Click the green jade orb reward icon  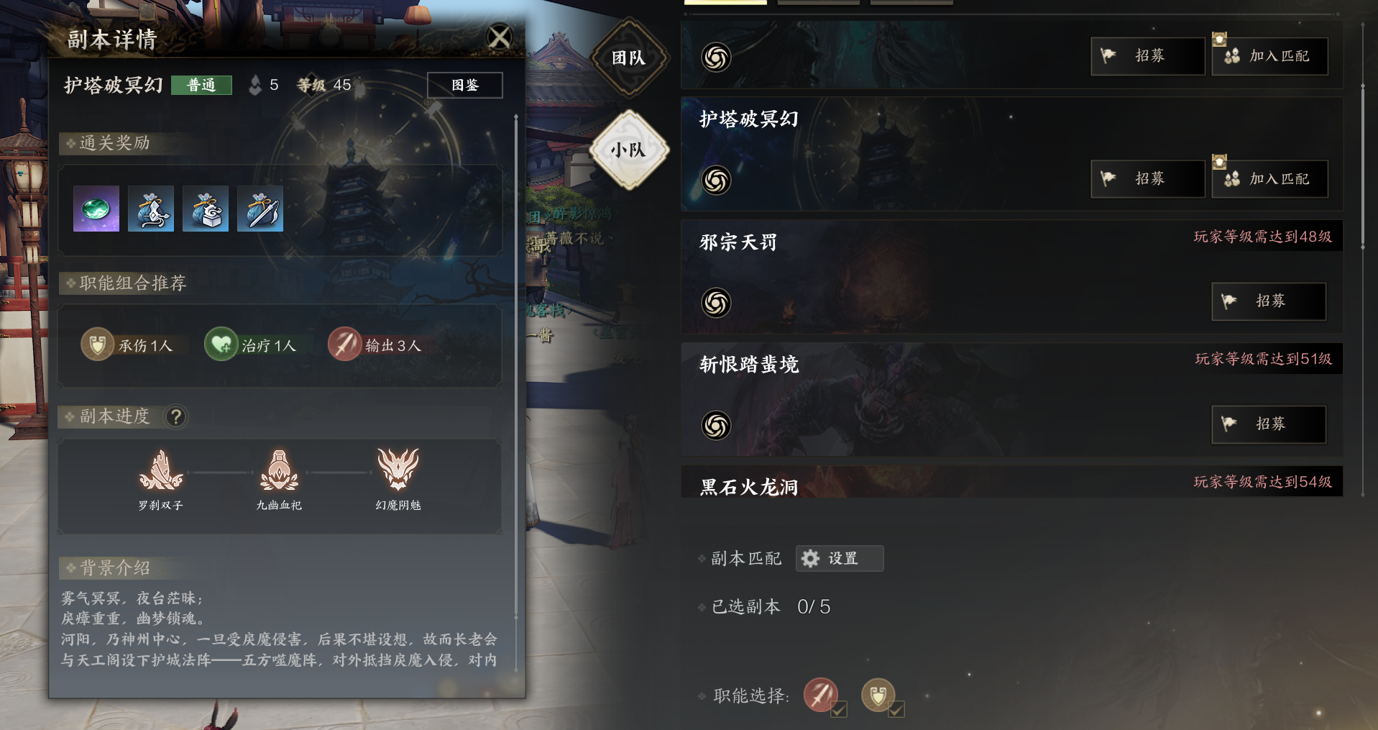click(x=96, y=209)
